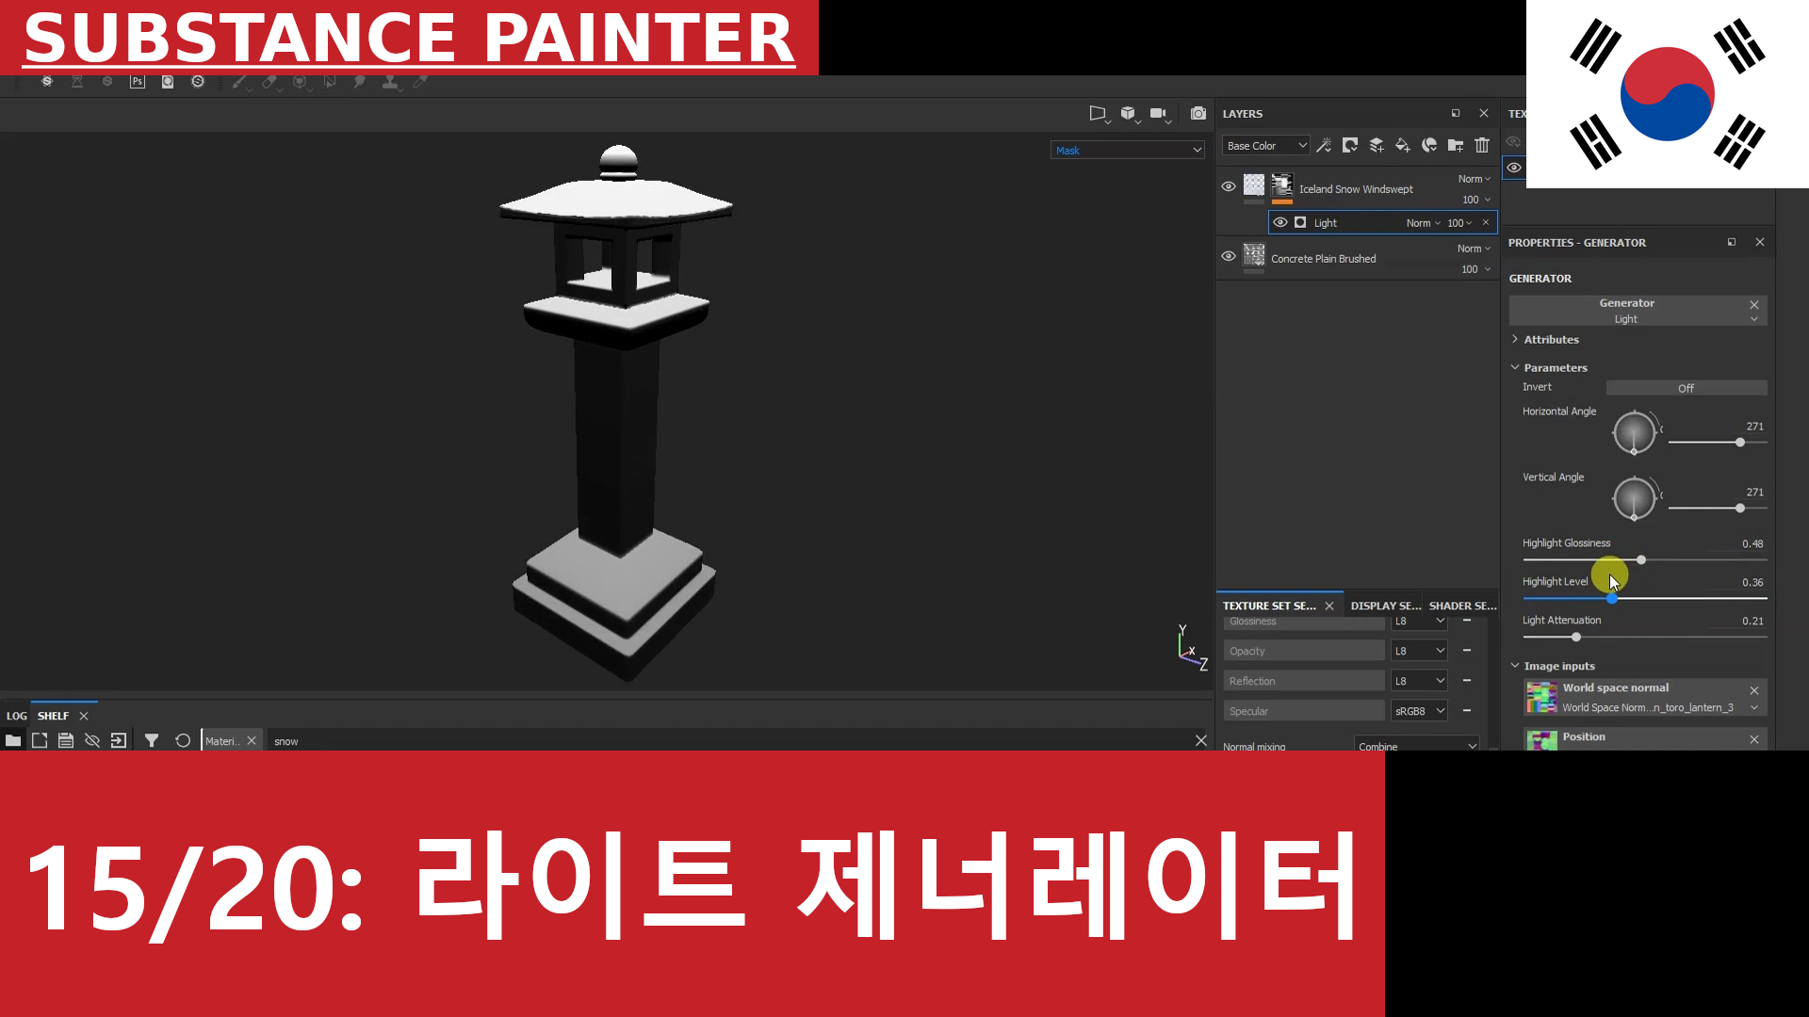1809x1017 pixels.
Task: Toggle visibility of the Light generator effect
Action: (x=1280, y=222)
